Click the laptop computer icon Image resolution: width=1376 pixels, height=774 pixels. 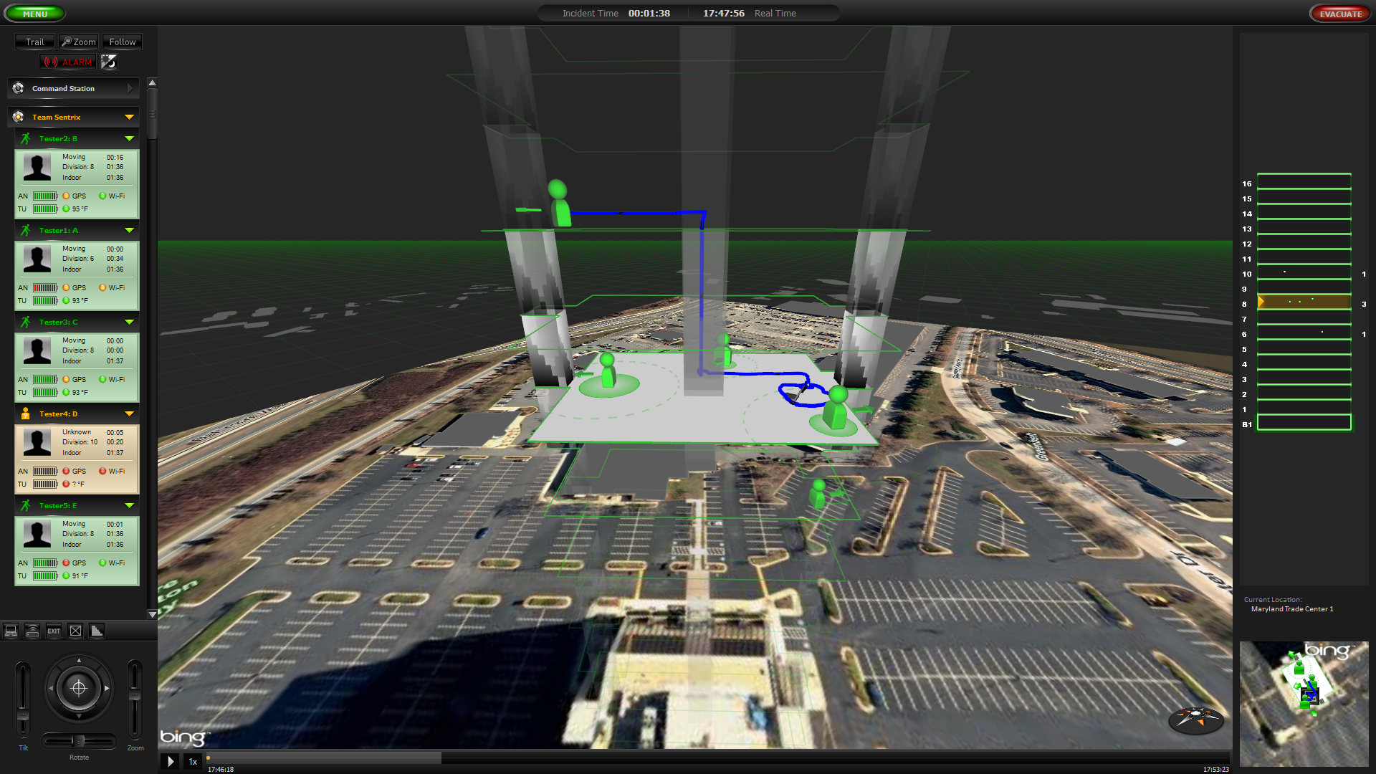pyautogui.click(x=11, y=631)
